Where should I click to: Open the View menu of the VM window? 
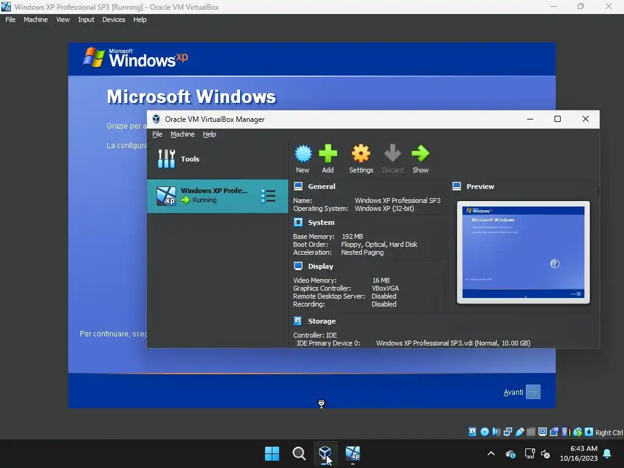[x=63, y=19]
